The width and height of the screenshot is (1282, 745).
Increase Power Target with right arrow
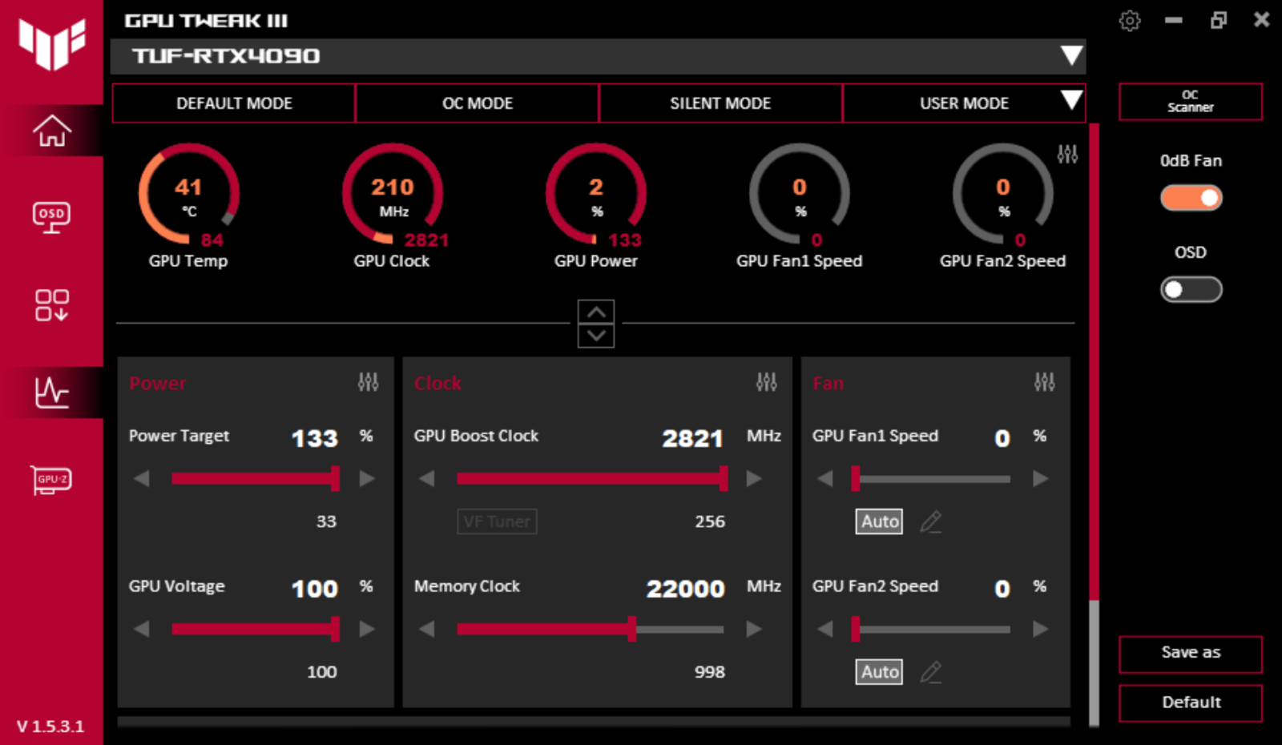[x=367, y=479]
